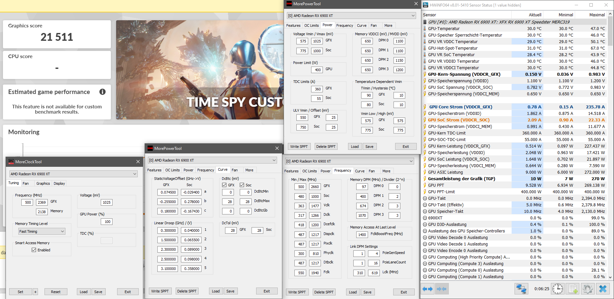This screenshot has width=614, height=299.
Task: Click the circle icon beside 6900XT
Action: 425,218
